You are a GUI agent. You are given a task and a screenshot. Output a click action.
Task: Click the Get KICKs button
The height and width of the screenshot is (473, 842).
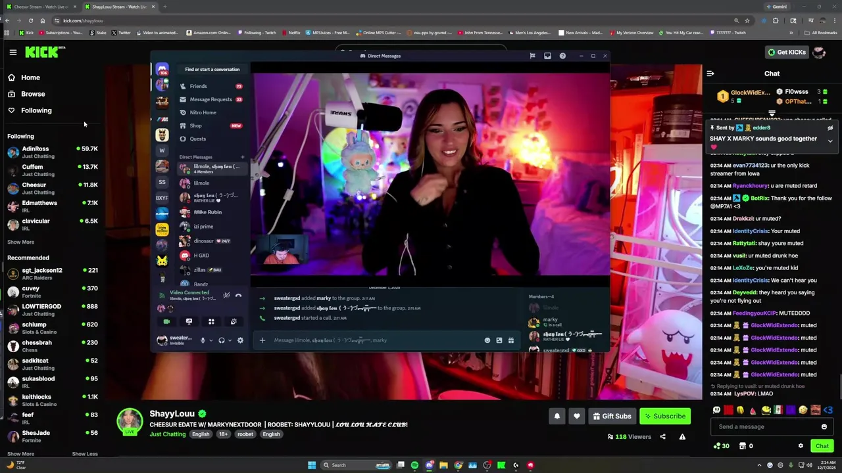click(787, 52)
